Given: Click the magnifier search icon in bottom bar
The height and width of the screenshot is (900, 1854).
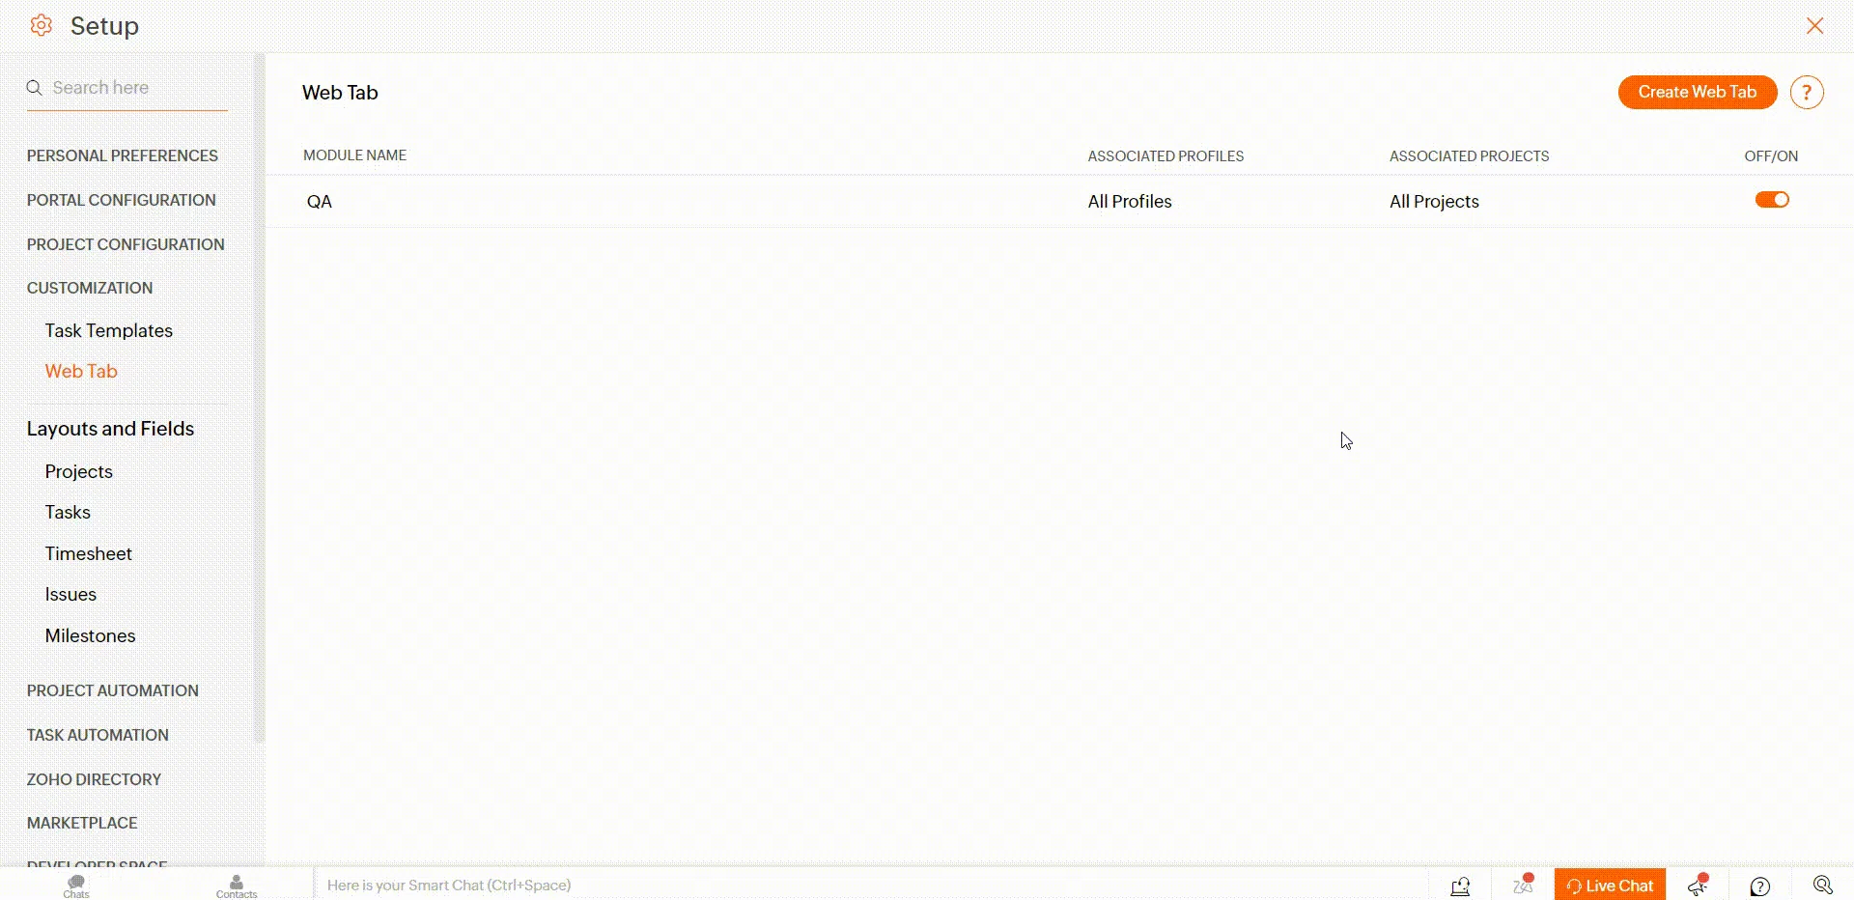Looking at the screenshot, I should click(1822, 886).
